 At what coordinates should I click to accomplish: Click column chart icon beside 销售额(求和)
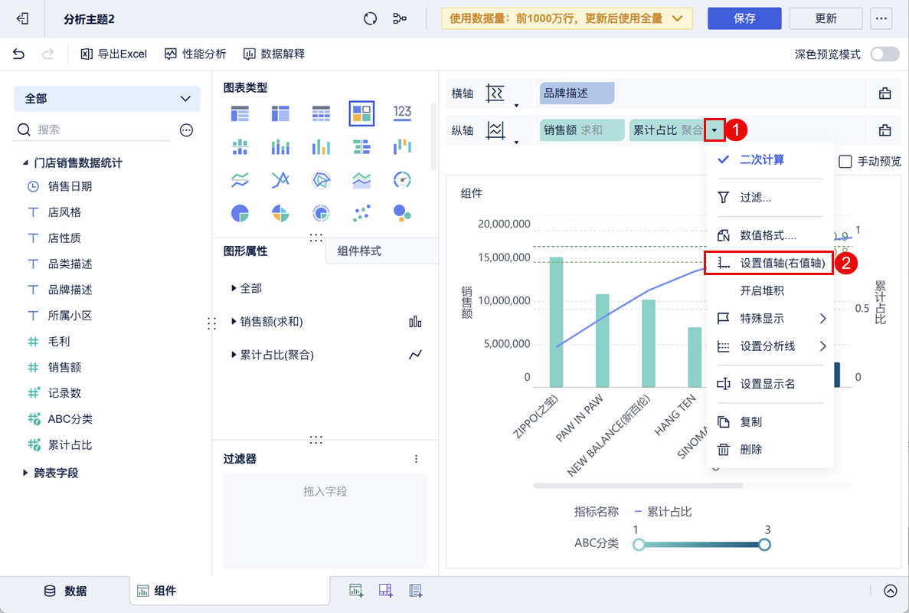click(415, 322)
